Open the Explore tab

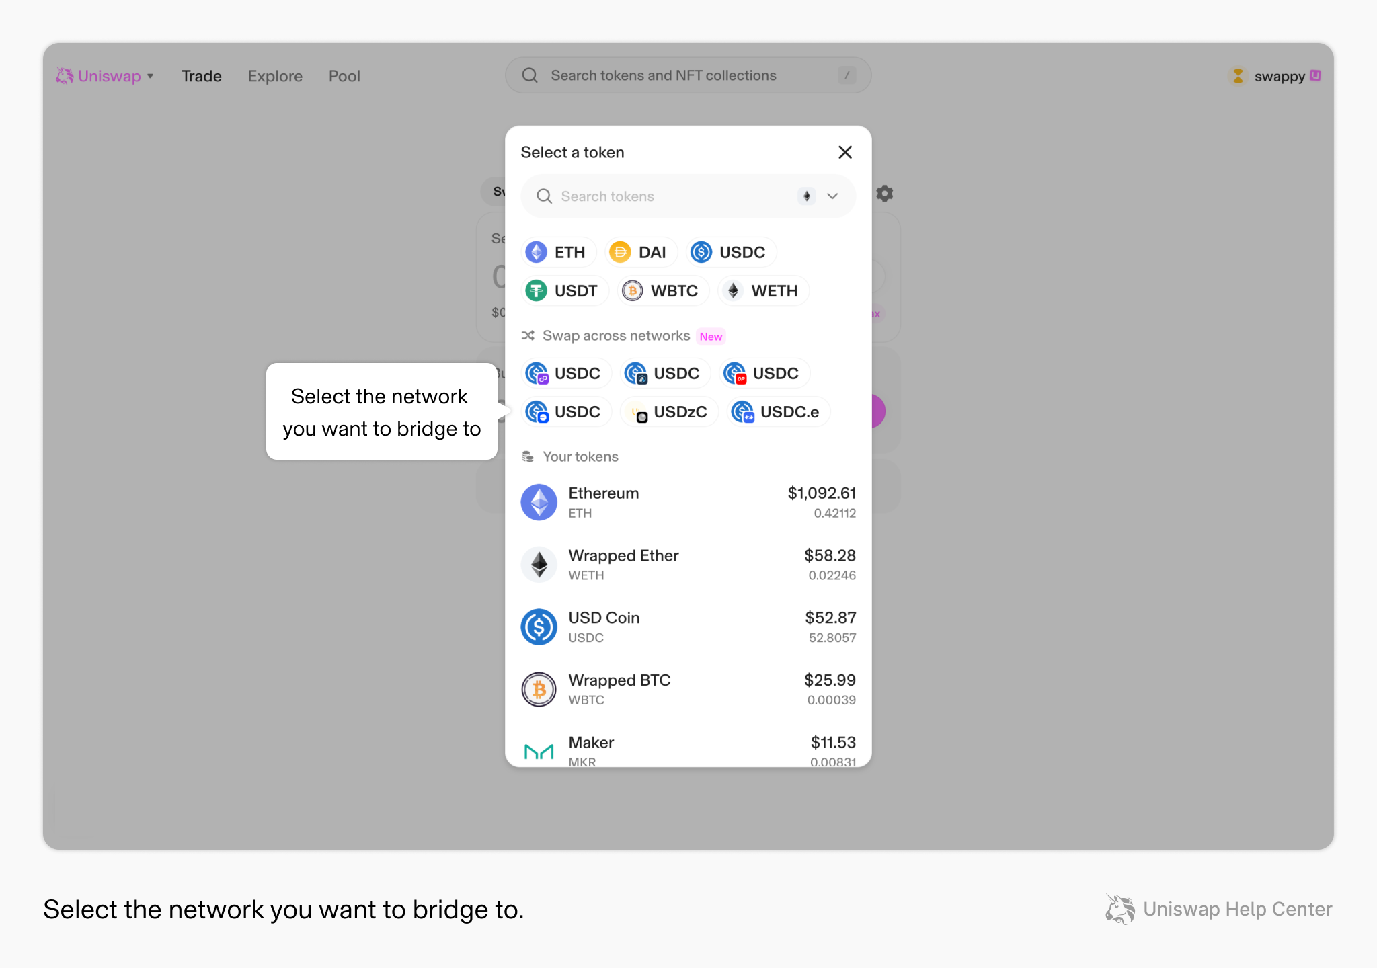(x=275, y=76)
